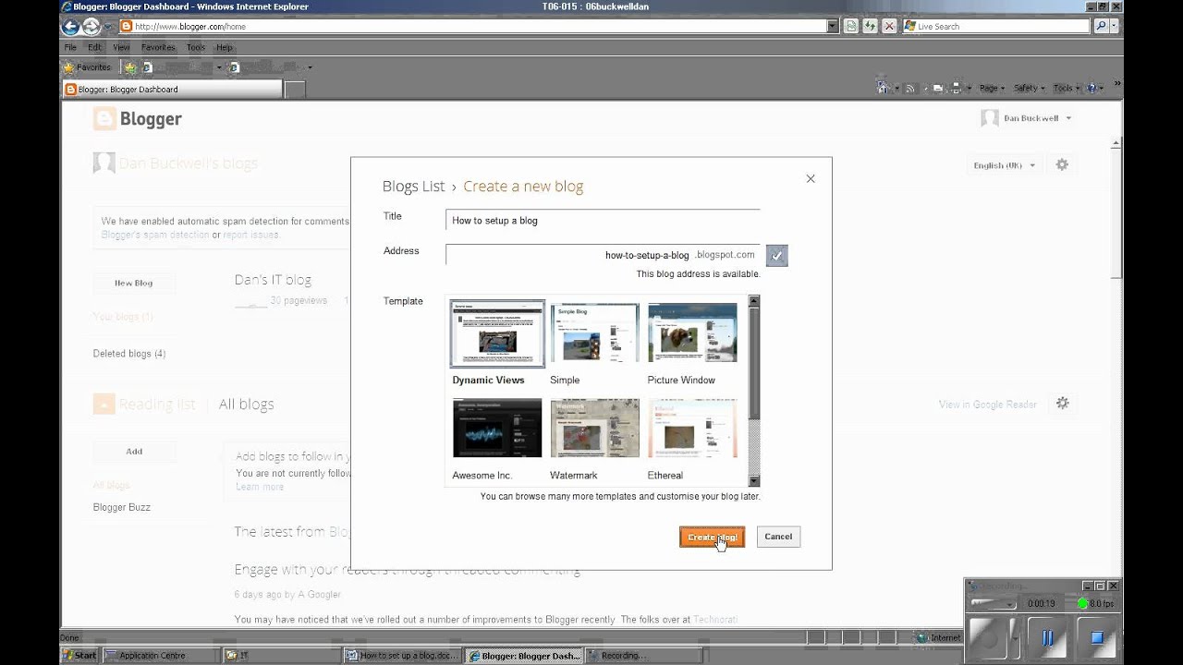The width and height of the screenshot is (1183, 665).
Task: Click the Read Mail envelope icon
Action: 938,89
